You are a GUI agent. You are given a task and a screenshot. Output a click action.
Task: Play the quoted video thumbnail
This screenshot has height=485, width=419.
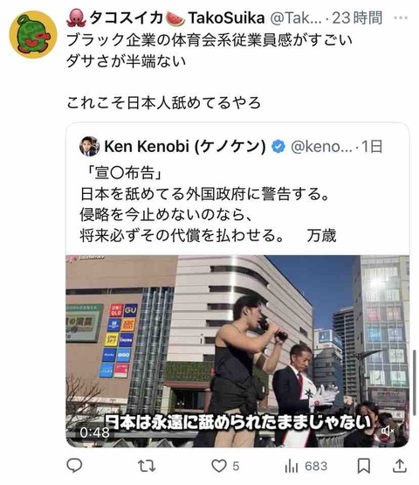237,351
